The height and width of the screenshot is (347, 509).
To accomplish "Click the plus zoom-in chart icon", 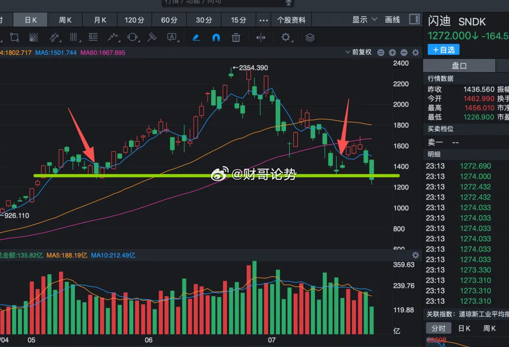I will pyautogui.click(x=393, y=53).
